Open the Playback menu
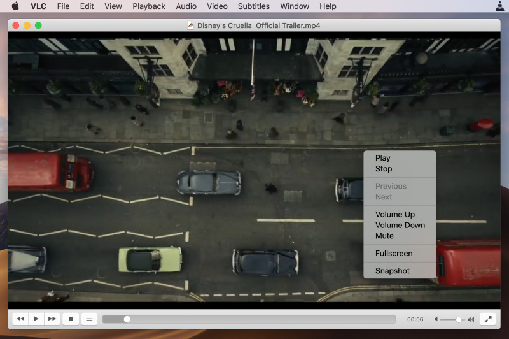This screenshot has width=509, height=339. coord(149,6)
